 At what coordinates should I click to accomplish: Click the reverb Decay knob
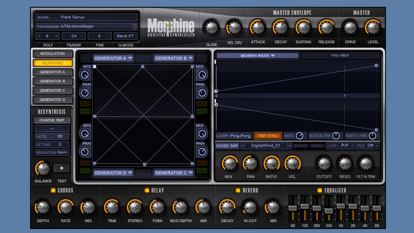point(227,207)
